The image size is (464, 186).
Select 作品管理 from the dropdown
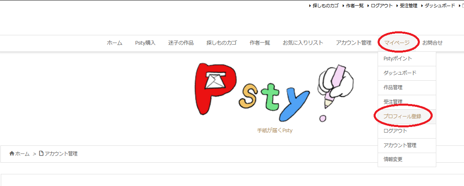tap(407, 88)
